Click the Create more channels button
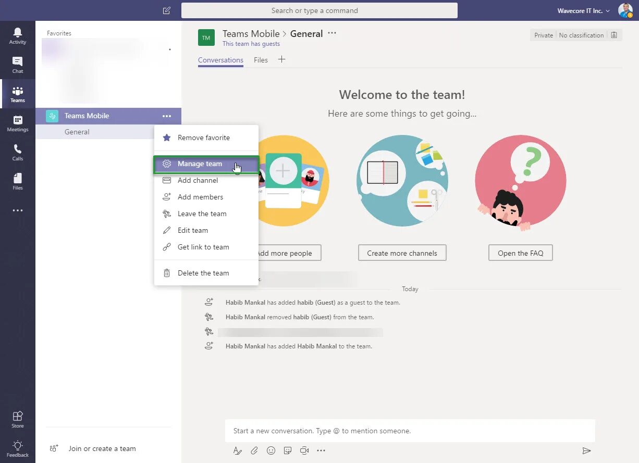Screen dimensions: 639x463 click(x=402, y=253)
